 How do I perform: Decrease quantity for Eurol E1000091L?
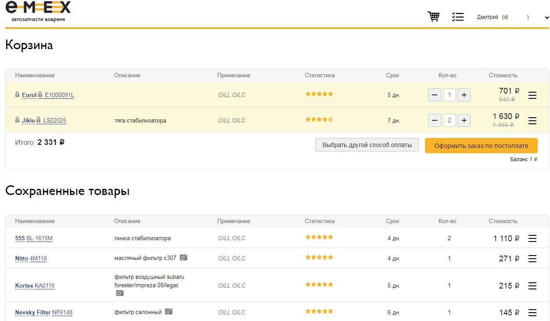[435, 95]
